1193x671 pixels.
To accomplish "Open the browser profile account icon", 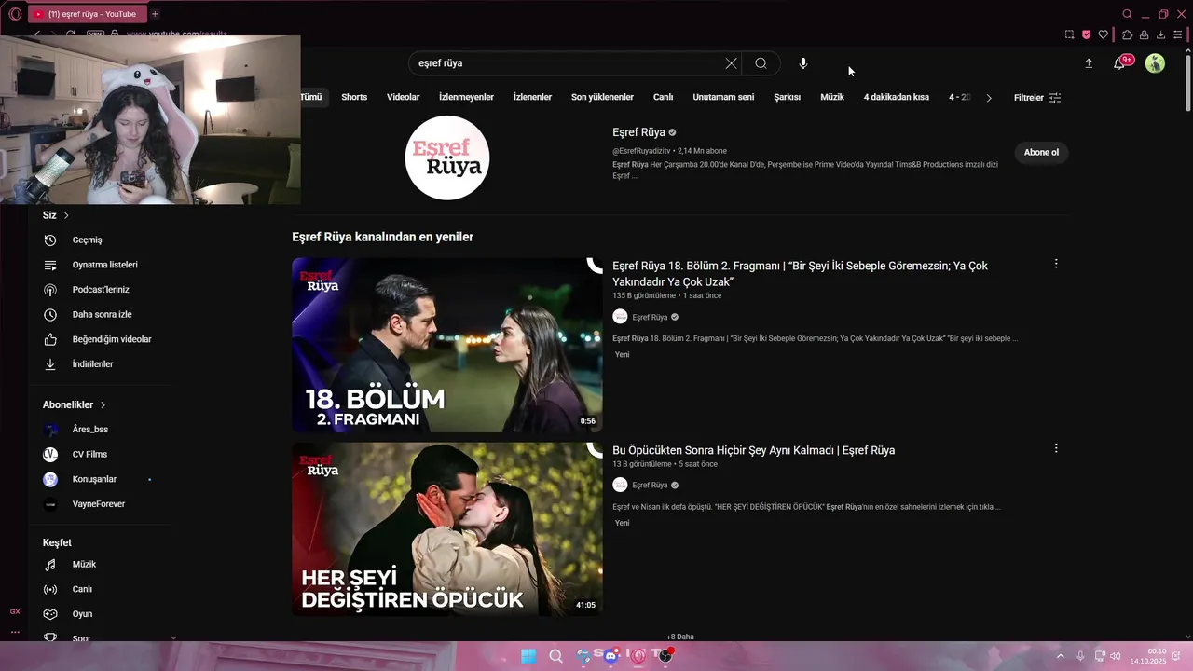I will (x=1144, y=34).
